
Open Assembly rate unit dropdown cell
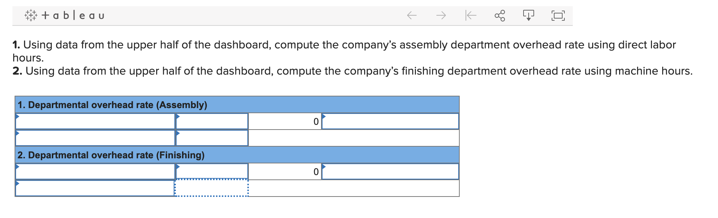tap(390, 121)
